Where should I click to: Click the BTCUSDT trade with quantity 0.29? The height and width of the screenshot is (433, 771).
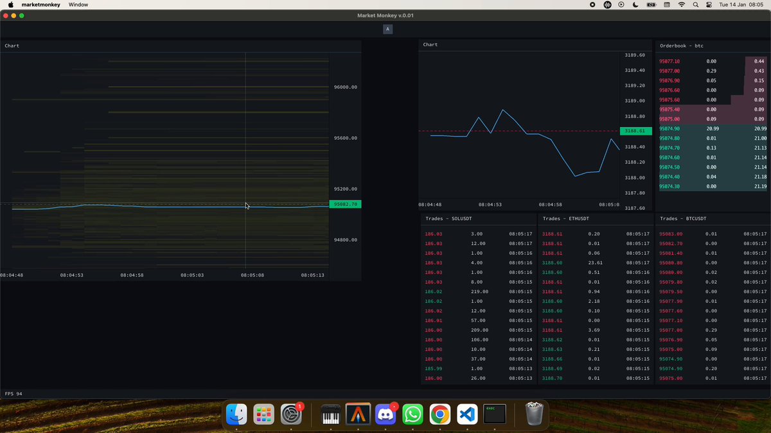tap(713, 330)
